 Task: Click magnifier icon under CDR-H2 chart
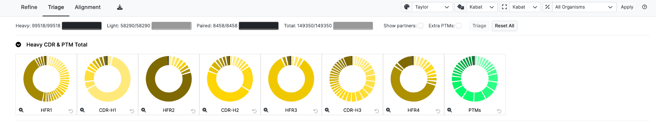click(x=205, y=110)
